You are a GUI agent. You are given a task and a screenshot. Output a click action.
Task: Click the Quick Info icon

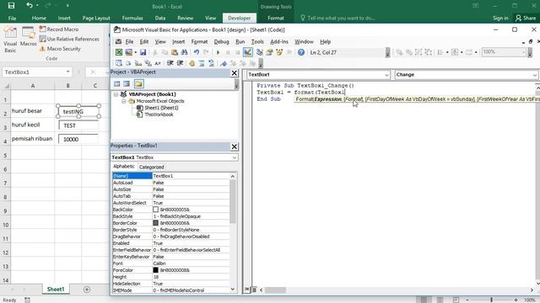tap(138, 63)
